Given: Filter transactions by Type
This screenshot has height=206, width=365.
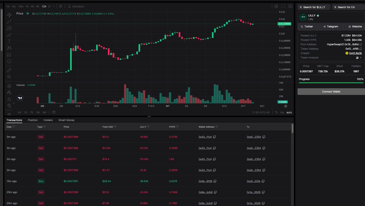Looking at the screenshot, I should point(44,127).
